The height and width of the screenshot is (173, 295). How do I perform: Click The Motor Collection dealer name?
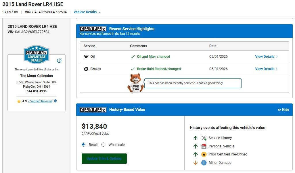(37, 76)
